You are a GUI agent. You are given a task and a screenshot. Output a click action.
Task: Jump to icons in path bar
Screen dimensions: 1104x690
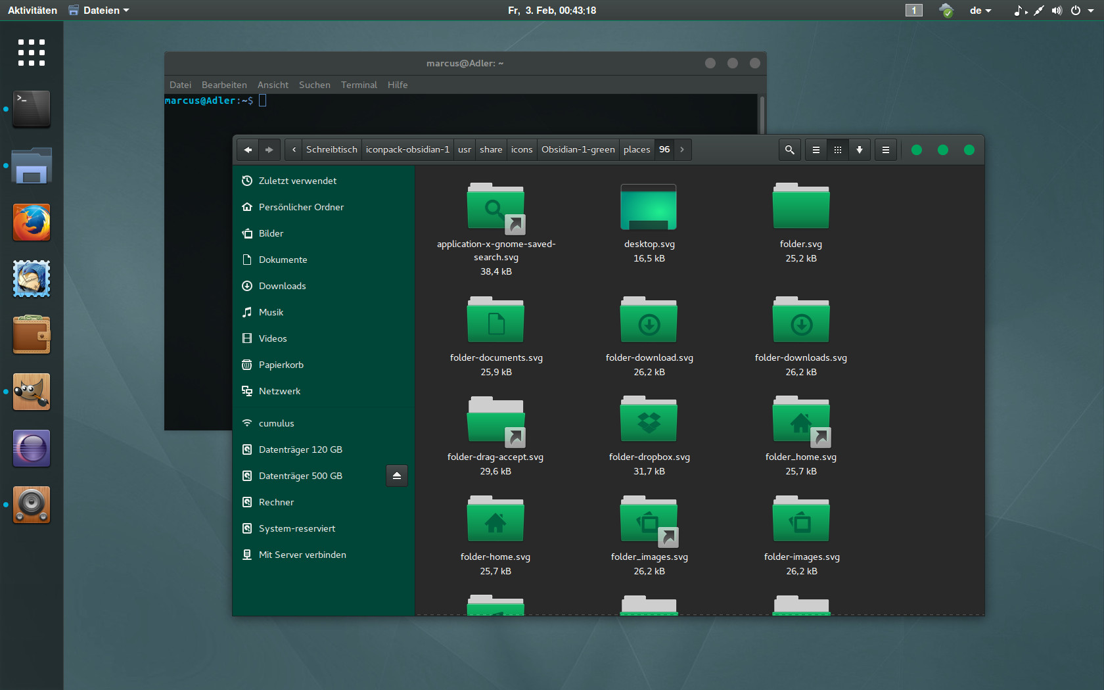522,150
